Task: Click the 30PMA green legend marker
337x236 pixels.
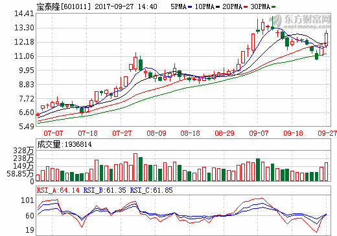Action: pyautogui.click(x=273, y=7)
